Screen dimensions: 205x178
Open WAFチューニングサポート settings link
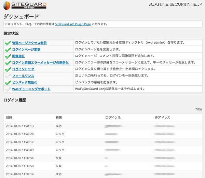point(31,89)
